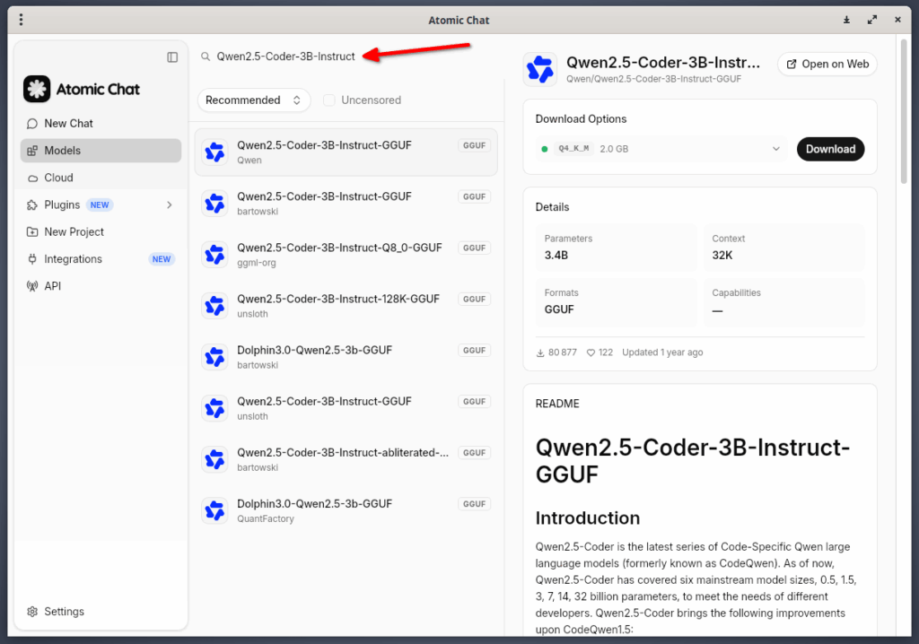Select Dolphin3.0-Qwen2.5-3b-GGUF by bartowski
Viewport: 919px width, 644px height.
346,357
